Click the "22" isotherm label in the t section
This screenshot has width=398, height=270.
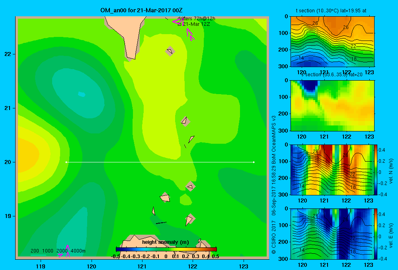(353, 46)
